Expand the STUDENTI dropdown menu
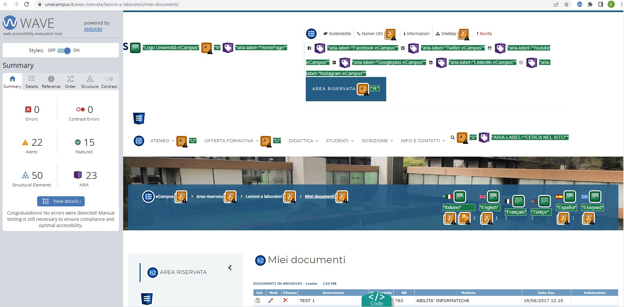Screen dimensions: 624x307 (340, 141)
